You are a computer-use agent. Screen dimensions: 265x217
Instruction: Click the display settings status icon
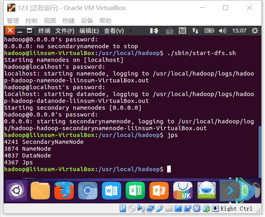point(178,209)
